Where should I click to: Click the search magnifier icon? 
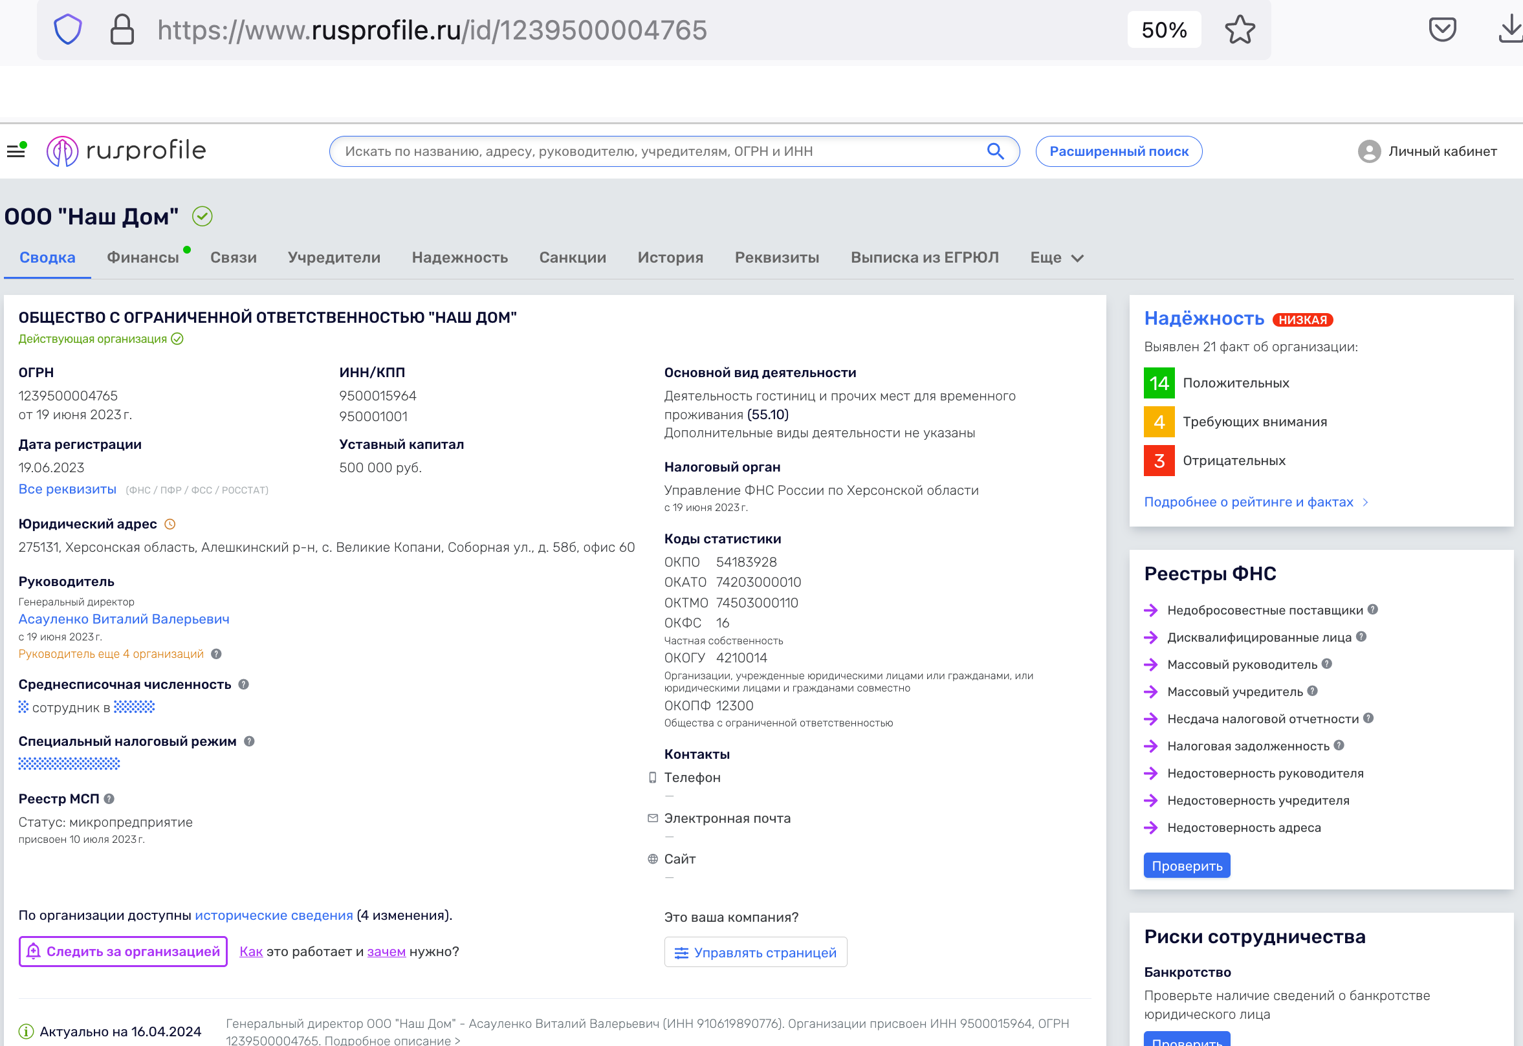pyautogui.click(x=995, y=151)
